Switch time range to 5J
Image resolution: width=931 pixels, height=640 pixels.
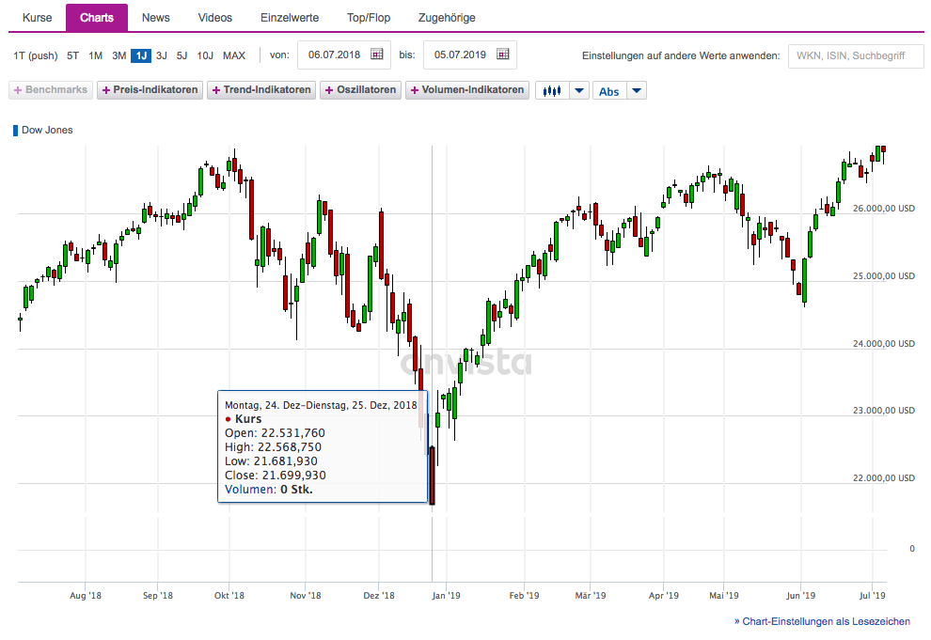click(x=181, y=55)
